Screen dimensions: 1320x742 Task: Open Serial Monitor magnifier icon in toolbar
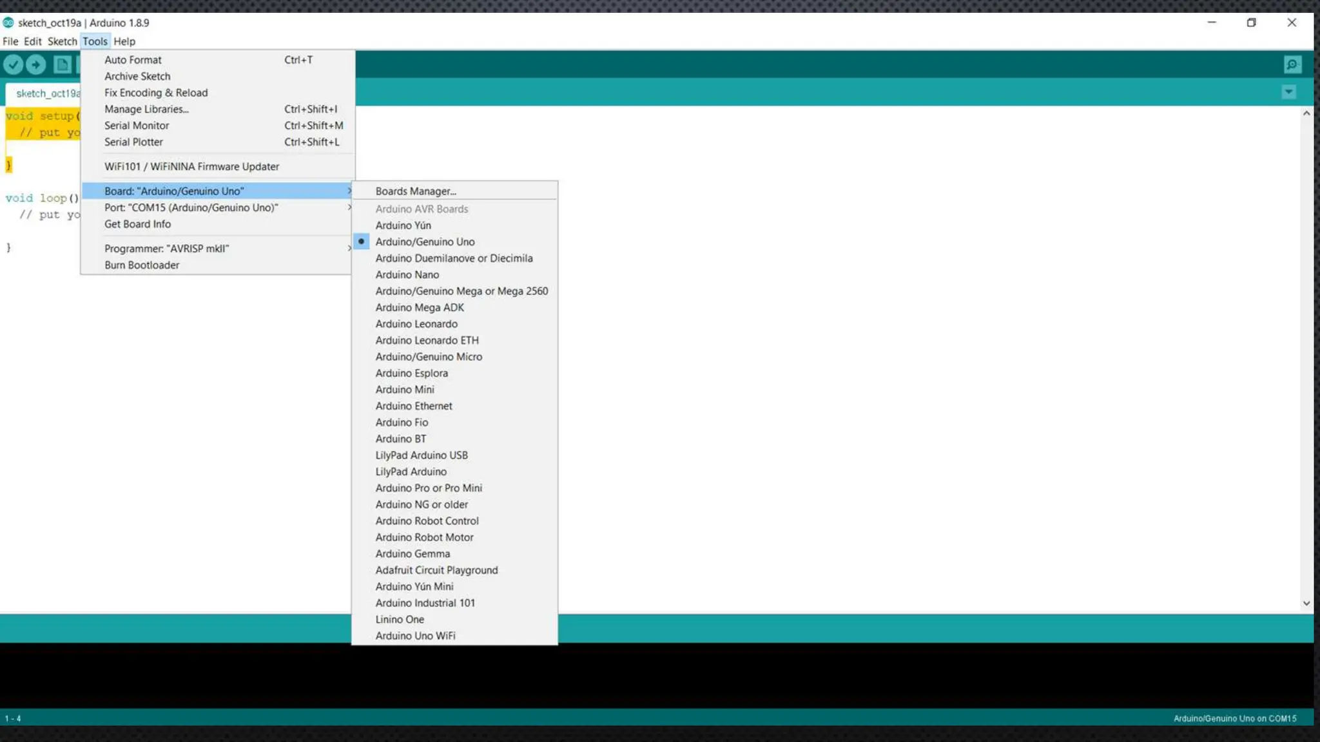pos(1292,64)
